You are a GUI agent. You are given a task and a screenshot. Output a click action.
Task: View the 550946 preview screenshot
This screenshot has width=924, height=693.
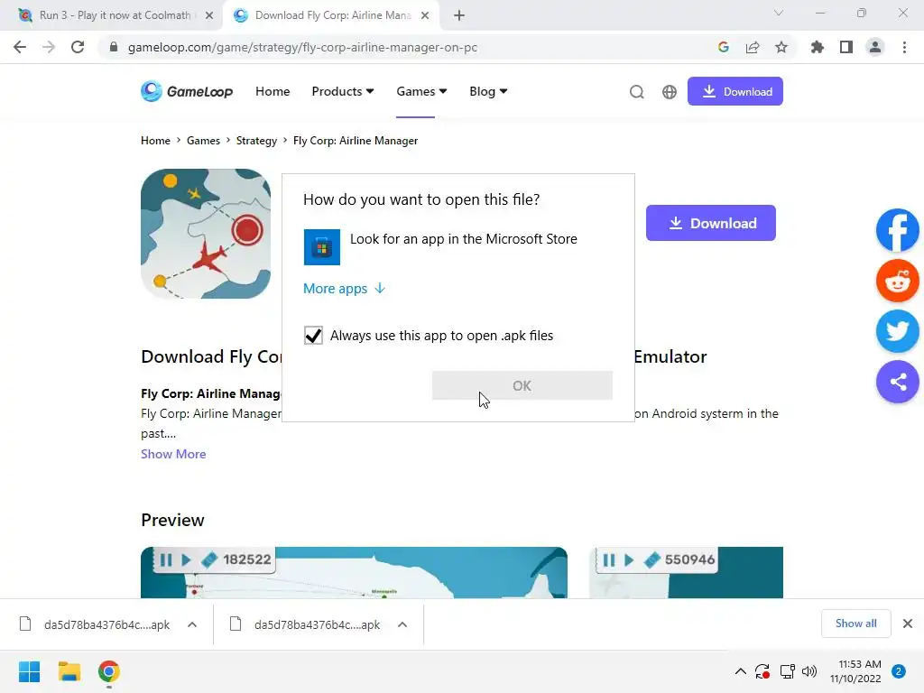686,572
